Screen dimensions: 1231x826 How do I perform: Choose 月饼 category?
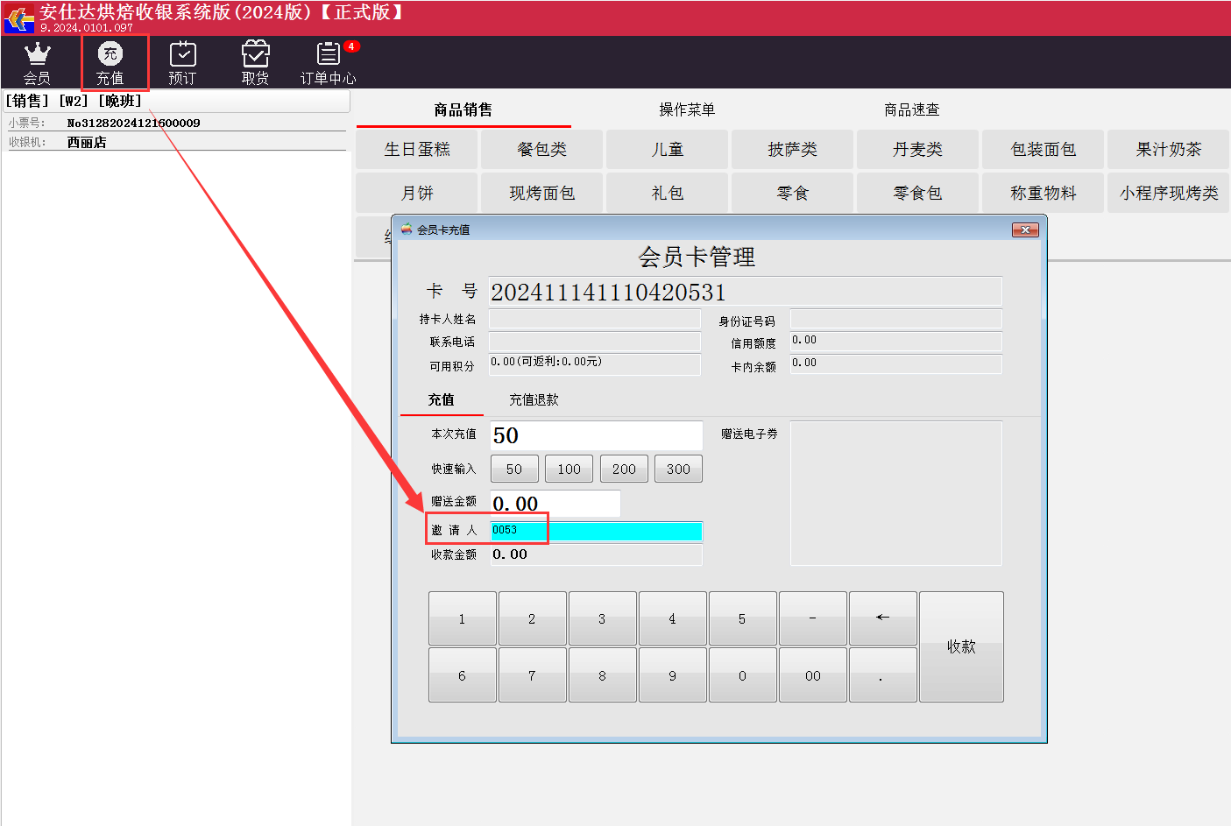click(x=417, y=193)
